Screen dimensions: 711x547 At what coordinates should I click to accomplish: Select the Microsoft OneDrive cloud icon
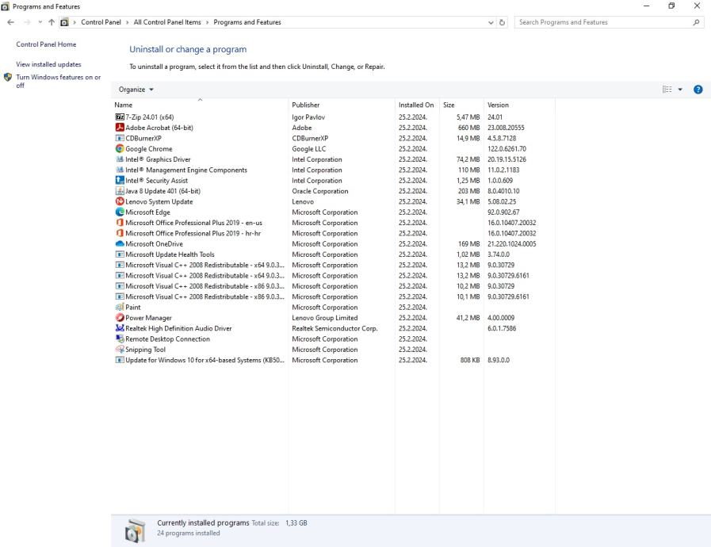[x=120, y=244]
